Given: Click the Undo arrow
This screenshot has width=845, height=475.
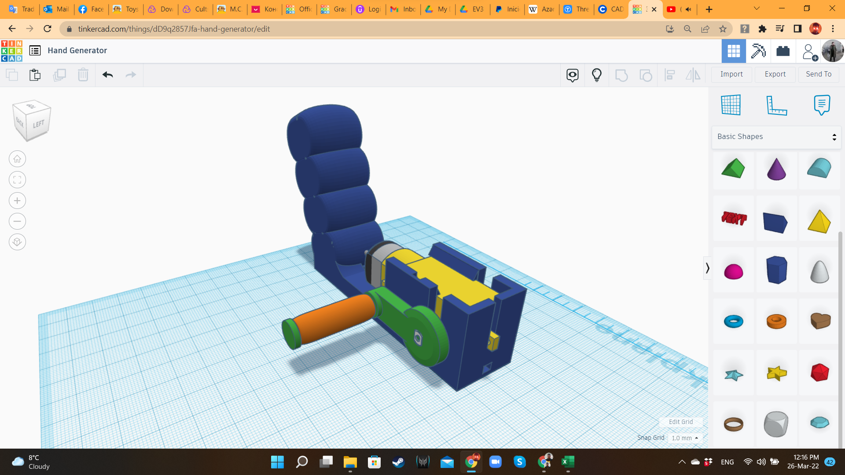Looking at the screenshot, I should click(x=108, y=75).
